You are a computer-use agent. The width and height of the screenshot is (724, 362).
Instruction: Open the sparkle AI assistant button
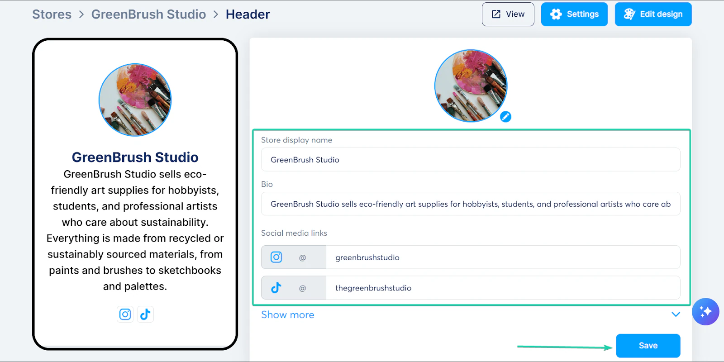pos(705,311)
